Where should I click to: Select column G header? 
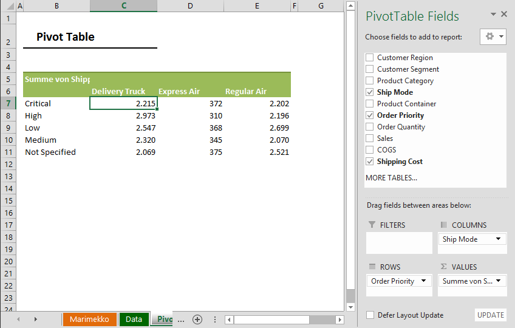321,6
